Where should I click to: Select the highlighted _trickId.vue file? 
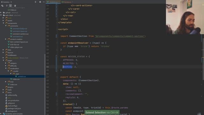(22, 77)
